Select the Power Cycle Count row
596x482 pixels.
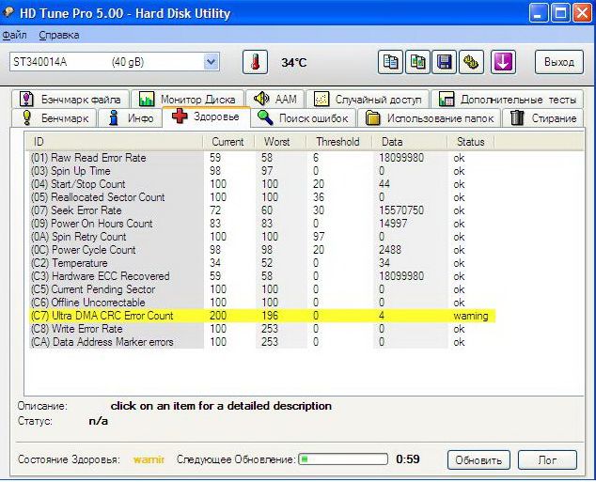coord(262,250)
